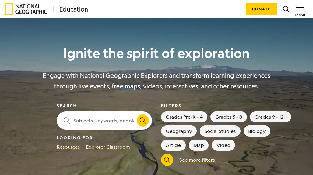Click into the subjects and keywords search field
The width and height of the screenshot is (313, 175).
(104, 121)
